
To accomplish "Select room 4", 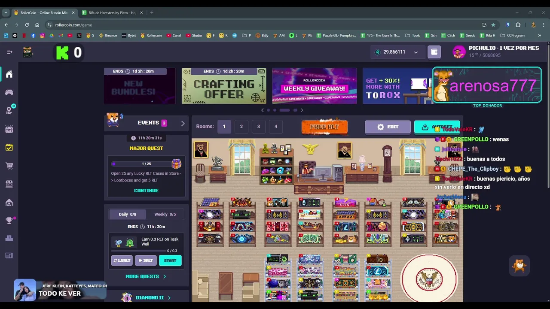I will 275,127.
